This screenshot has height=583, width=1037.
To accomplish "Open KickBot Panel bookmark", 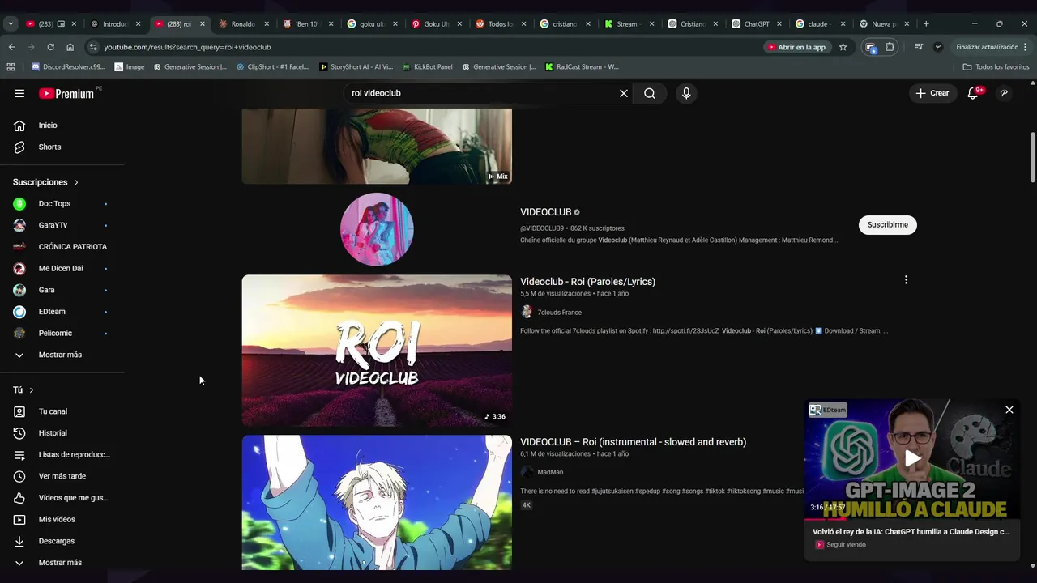I will click(x=426, y=67).
